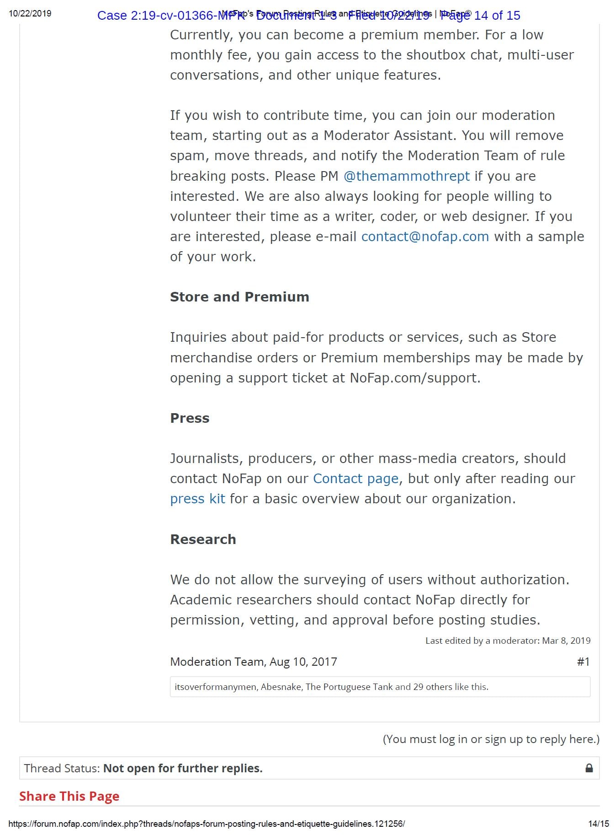
Task: Click the NoFap.com/support text
Action: [x=414, y=378]
